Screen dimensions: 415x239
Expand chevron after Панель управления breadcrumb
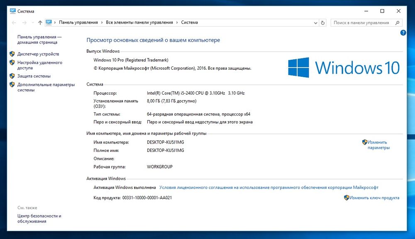(102, 22)
